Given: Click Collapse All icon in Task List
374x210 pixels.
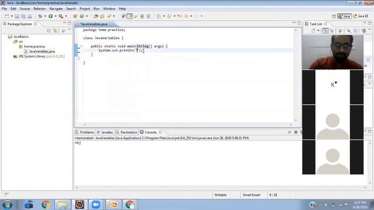Looking at the screenshot, I should (x=355, y=31).
